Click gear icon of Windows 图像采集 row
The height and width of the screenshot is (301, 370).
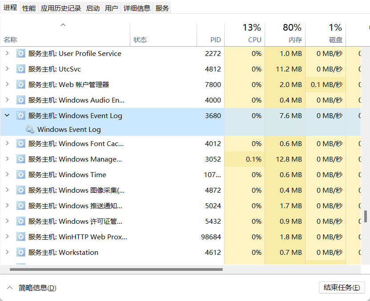pyautogui.click(x=21, y=190)
